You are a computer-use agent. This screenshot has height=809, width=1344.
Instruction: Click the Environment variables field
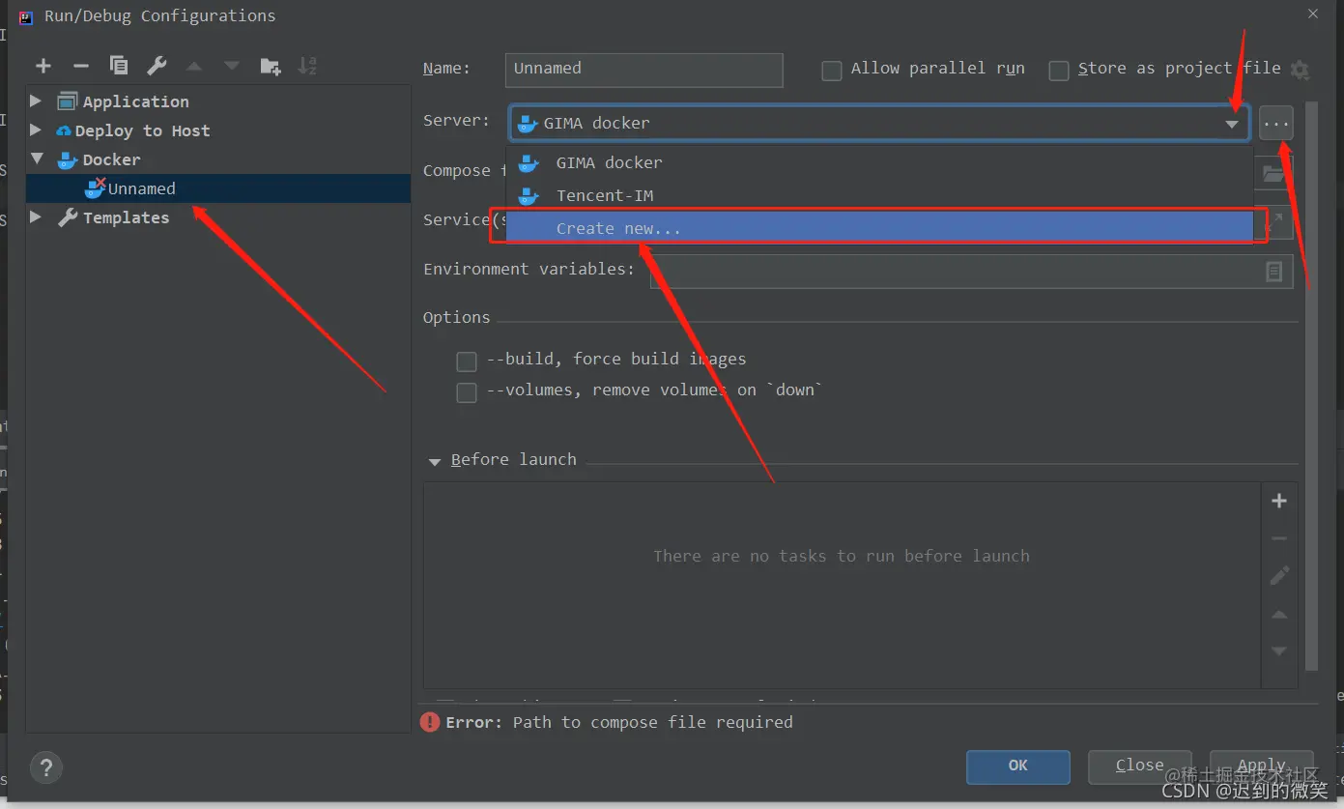click(971, 272)
